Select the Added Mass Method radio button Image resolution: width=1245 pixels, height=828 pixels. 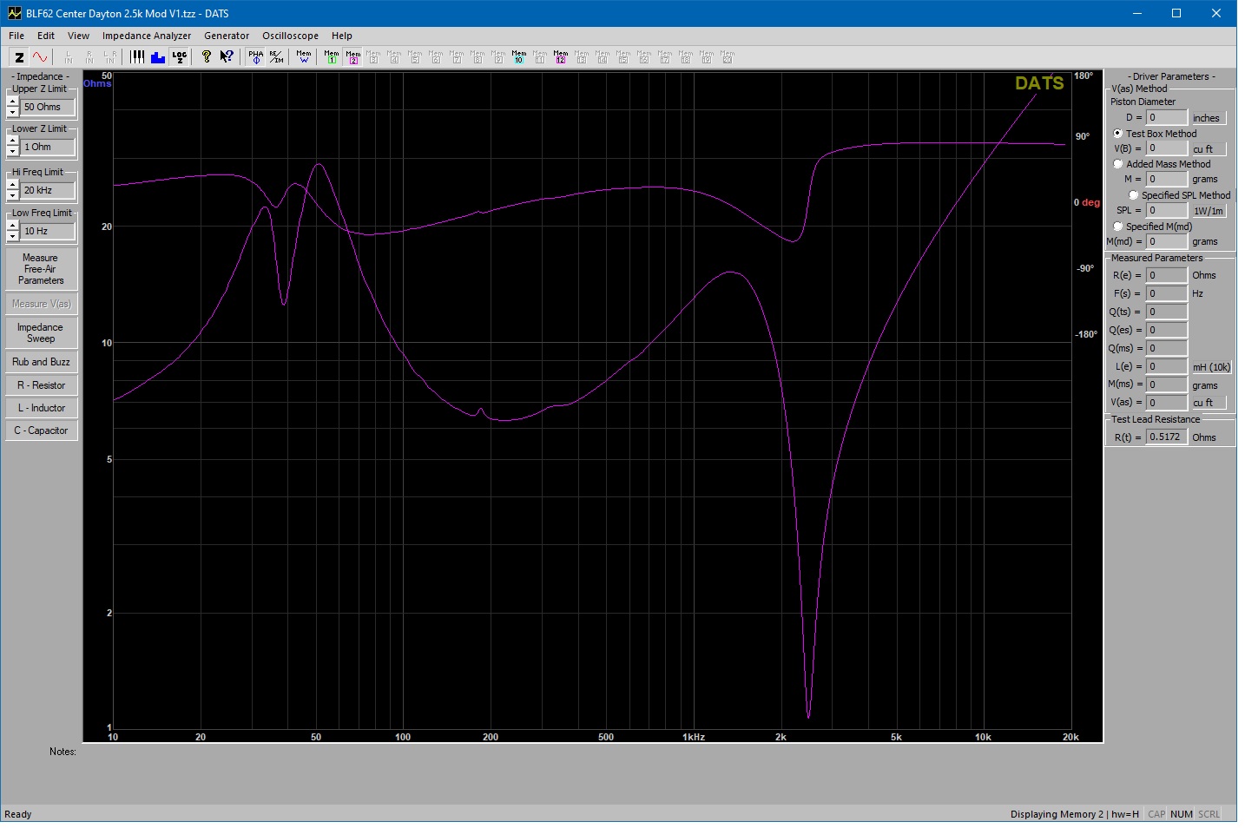[x=1118, y=164]
